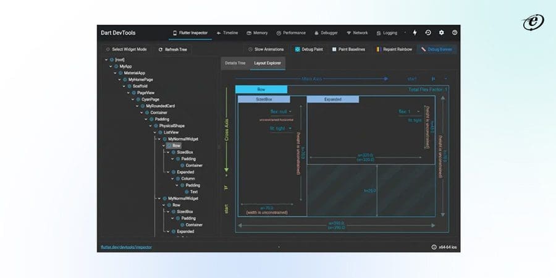Open the Performance tab
The image size is (556, 278).
291,33
